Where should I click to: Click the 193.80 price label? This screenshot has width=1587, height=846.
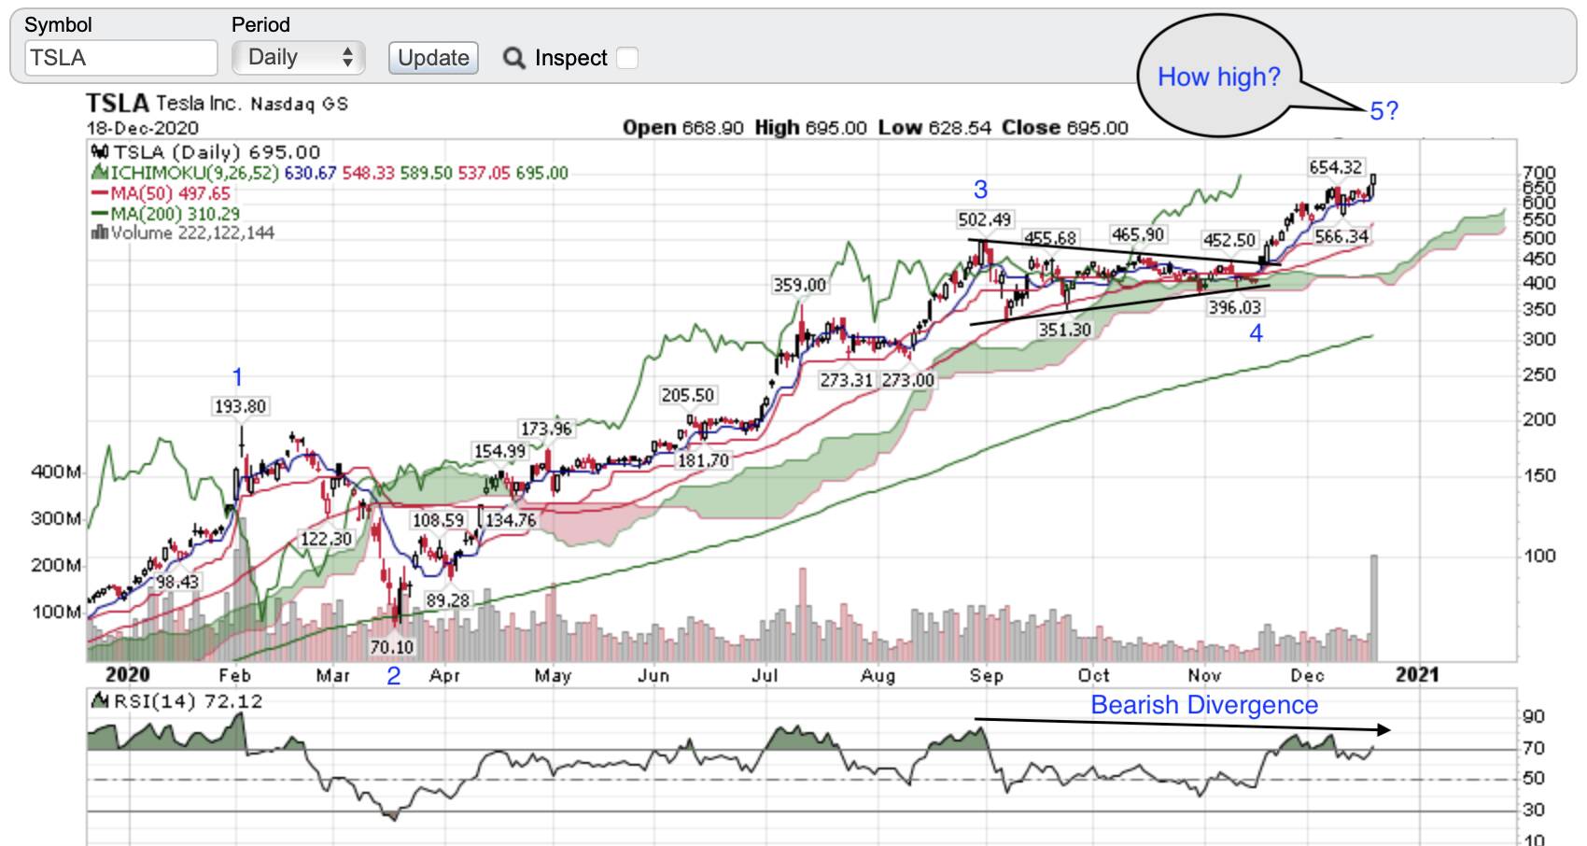click(240, 406)
